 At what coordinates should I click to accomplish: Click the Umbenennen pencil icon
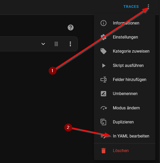[103, 94]
